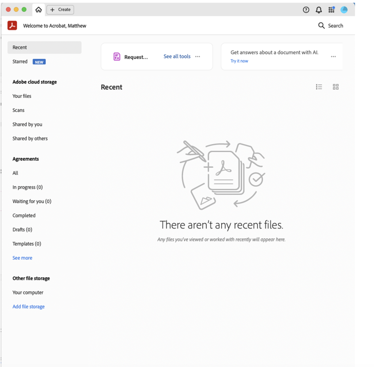Viewport: 374px width, 367px height.
Task: Expand agreements with See more
Action: [22, 258]
